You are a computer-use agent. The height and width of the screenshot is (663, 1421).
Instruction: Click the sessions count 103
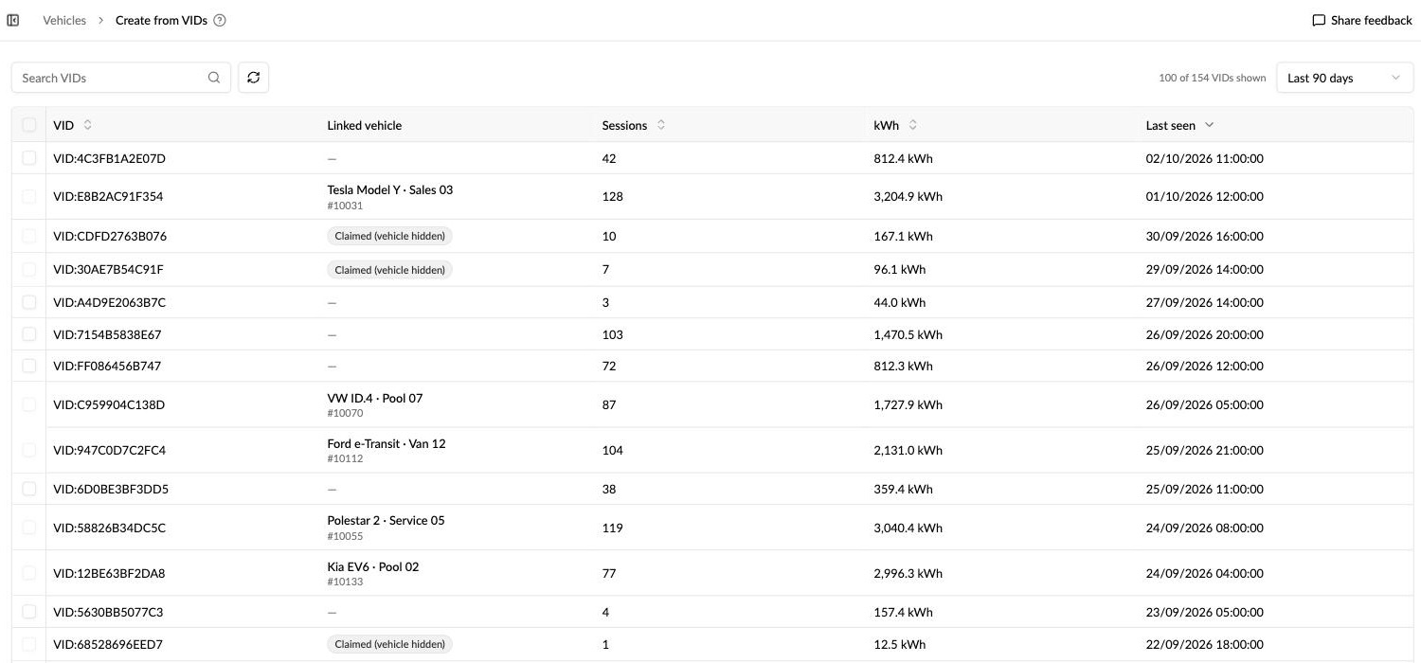(x=612, y=334)
